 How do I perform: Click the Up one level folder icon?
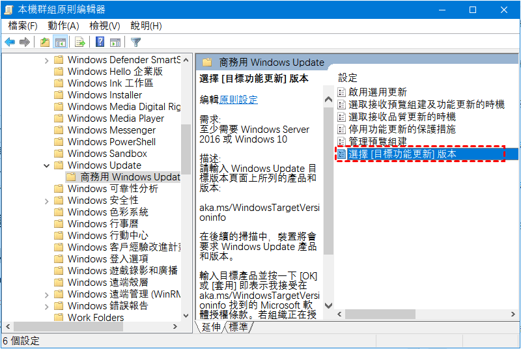pyautogui.click(x=45, y=42)
